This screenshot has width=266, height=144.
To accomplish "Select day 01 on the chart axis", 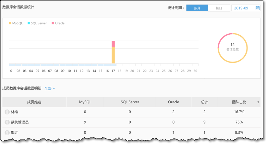I will click(12, 71).
